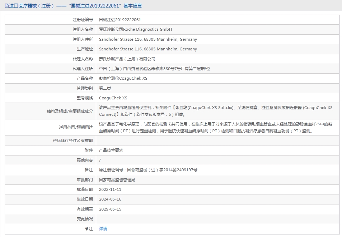Click the CoaguChek XS value in 型号规格 row

pos(113,98)
